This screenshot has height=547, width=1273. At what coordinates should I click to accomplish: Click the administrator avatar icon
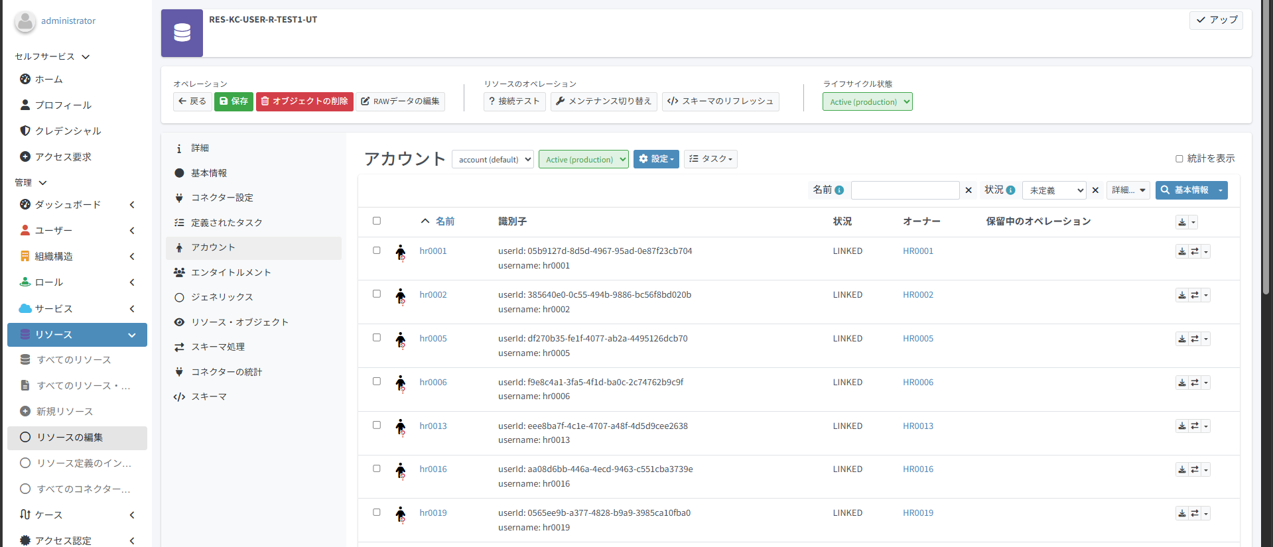25,21
